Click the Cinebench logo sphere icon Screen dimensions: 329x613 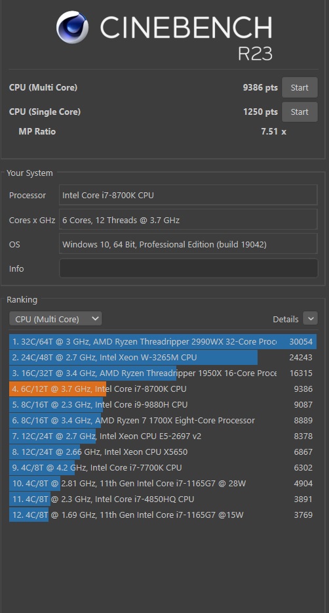click(72, 27)
